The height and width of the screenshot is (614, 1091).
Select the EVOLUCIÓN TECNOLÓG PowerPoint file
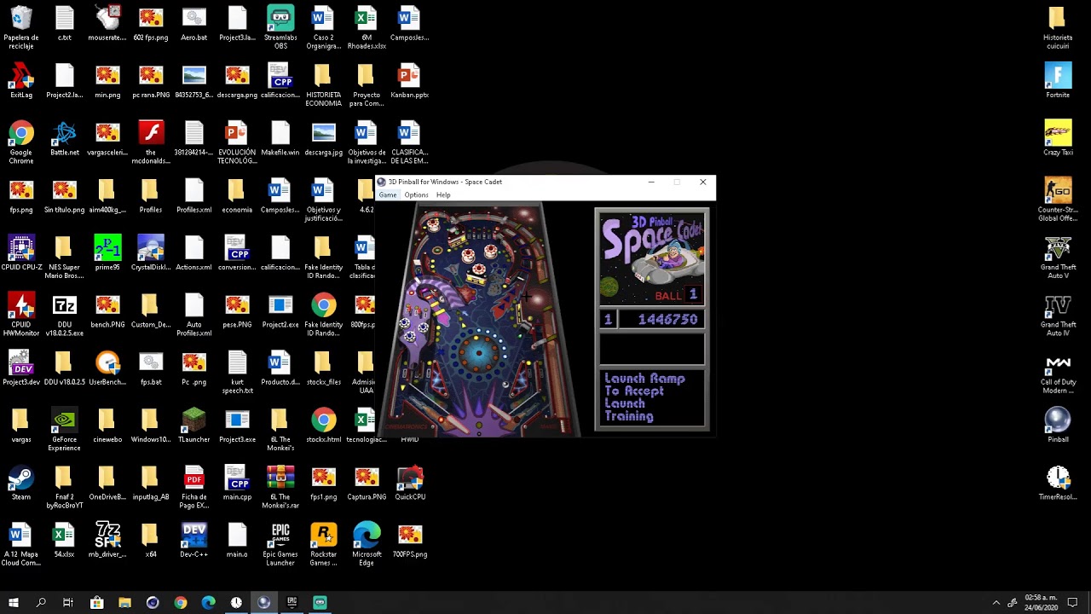pos(237,142)
